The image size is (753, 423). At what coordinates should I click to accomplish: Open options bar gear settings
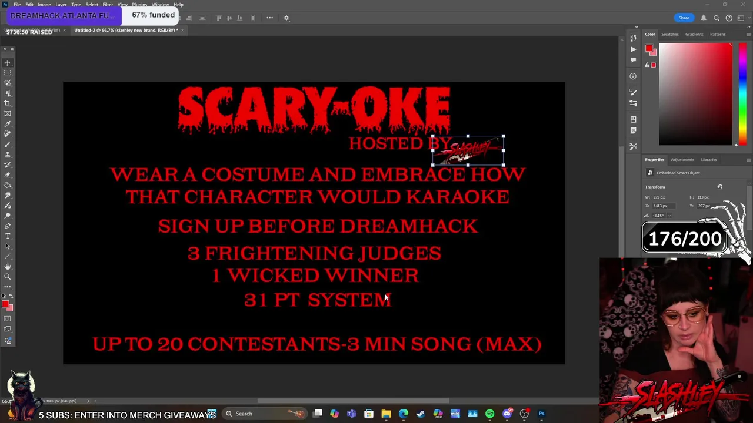coord(286,18)
